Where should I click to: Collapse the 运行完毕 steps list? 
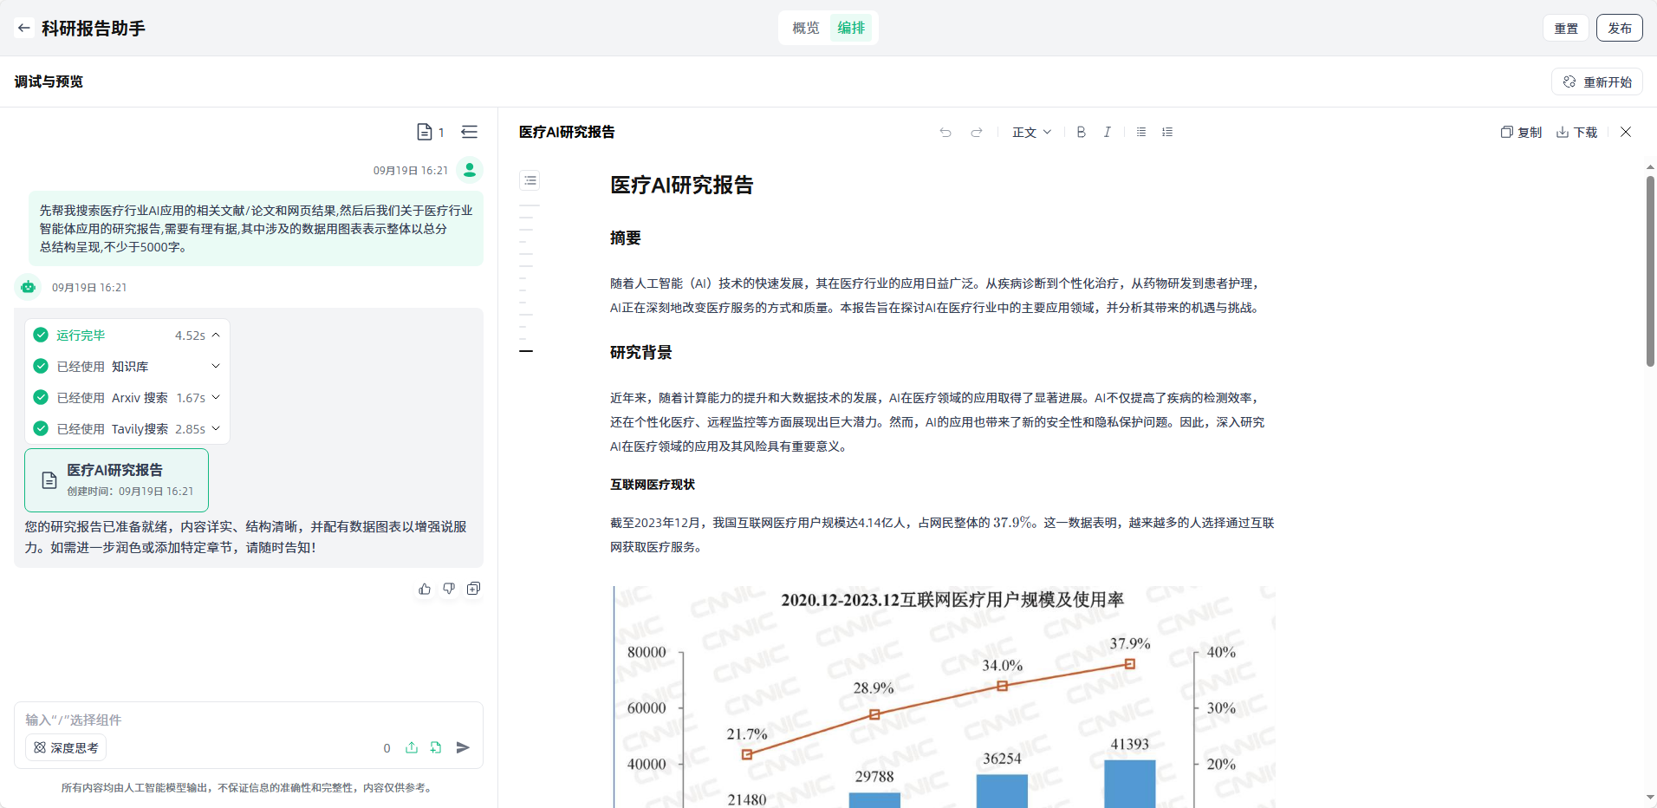(216, 336)
